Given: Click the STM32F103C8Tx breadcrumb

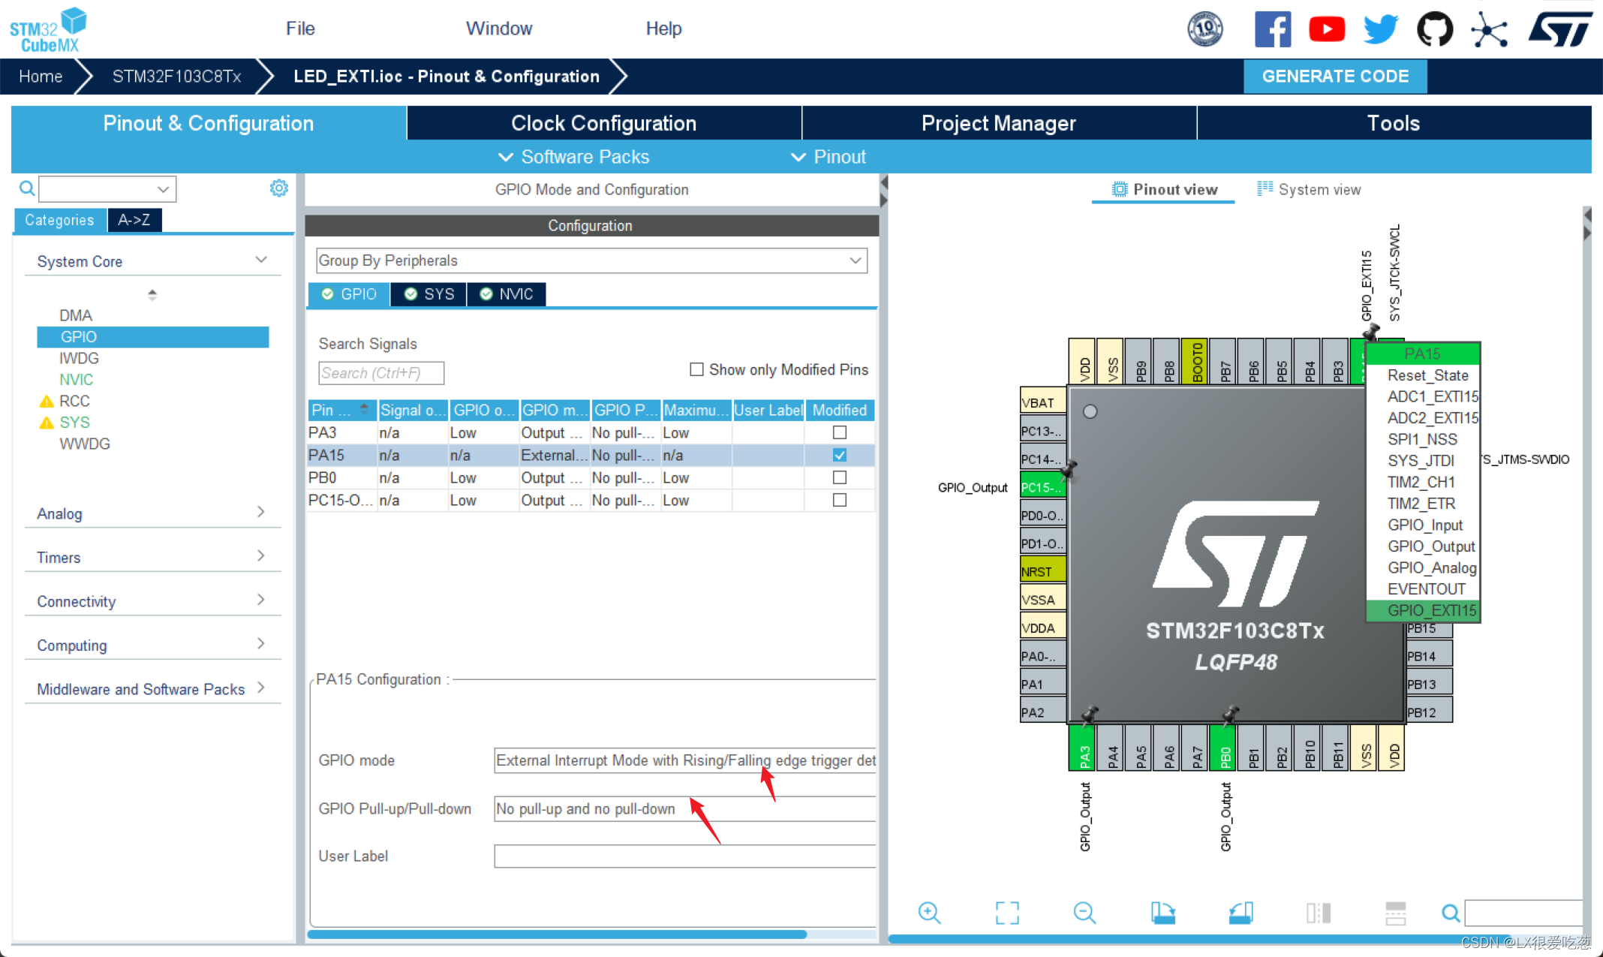Looking at the screenshot, I should point(177,77).
